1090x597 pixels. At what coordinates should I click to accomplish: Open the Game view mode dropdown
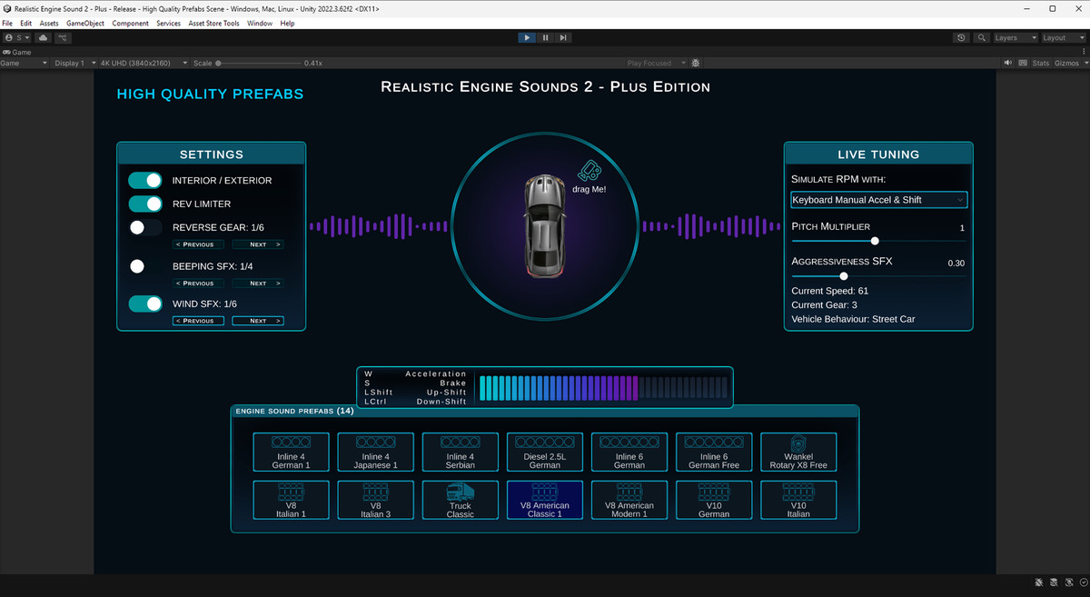(x=25, y=63)
